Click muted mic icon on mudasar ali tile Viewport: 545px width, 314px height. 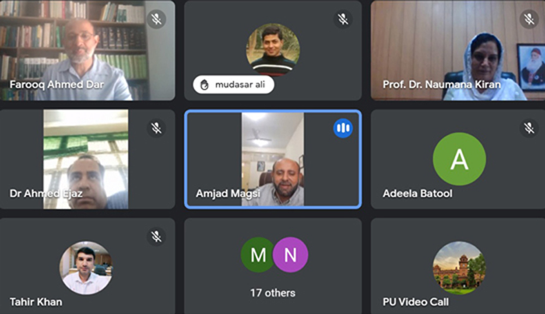[x=343, y=19]
